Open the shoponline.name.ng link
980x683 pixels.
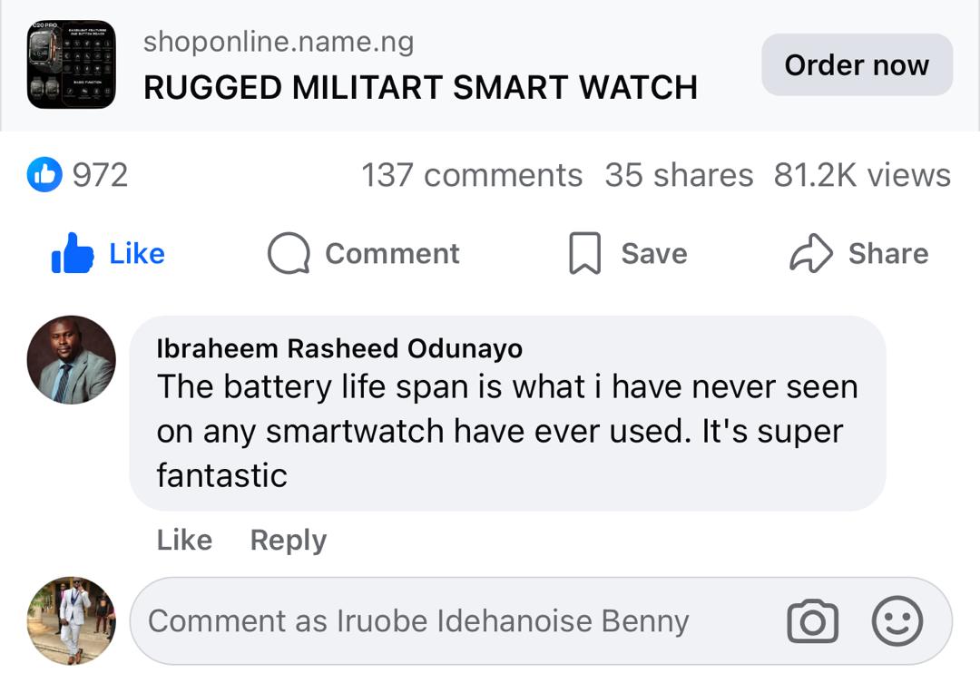click(279, 42)
